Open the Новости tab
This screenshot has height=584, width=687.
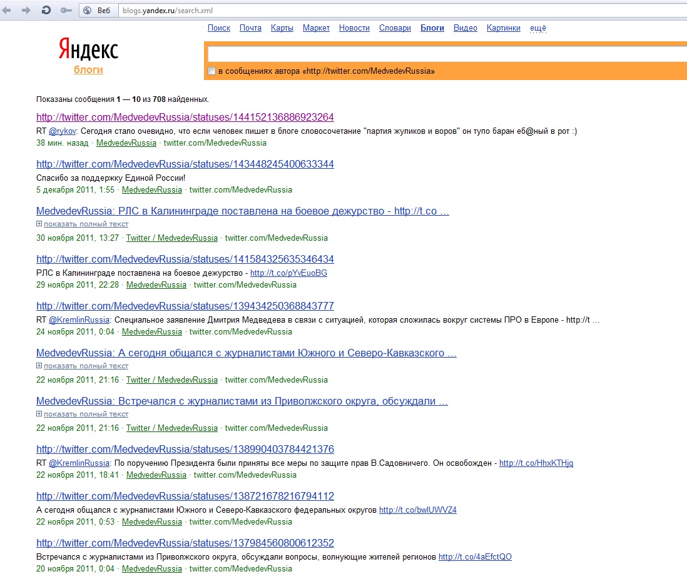[x=354, y=28]
